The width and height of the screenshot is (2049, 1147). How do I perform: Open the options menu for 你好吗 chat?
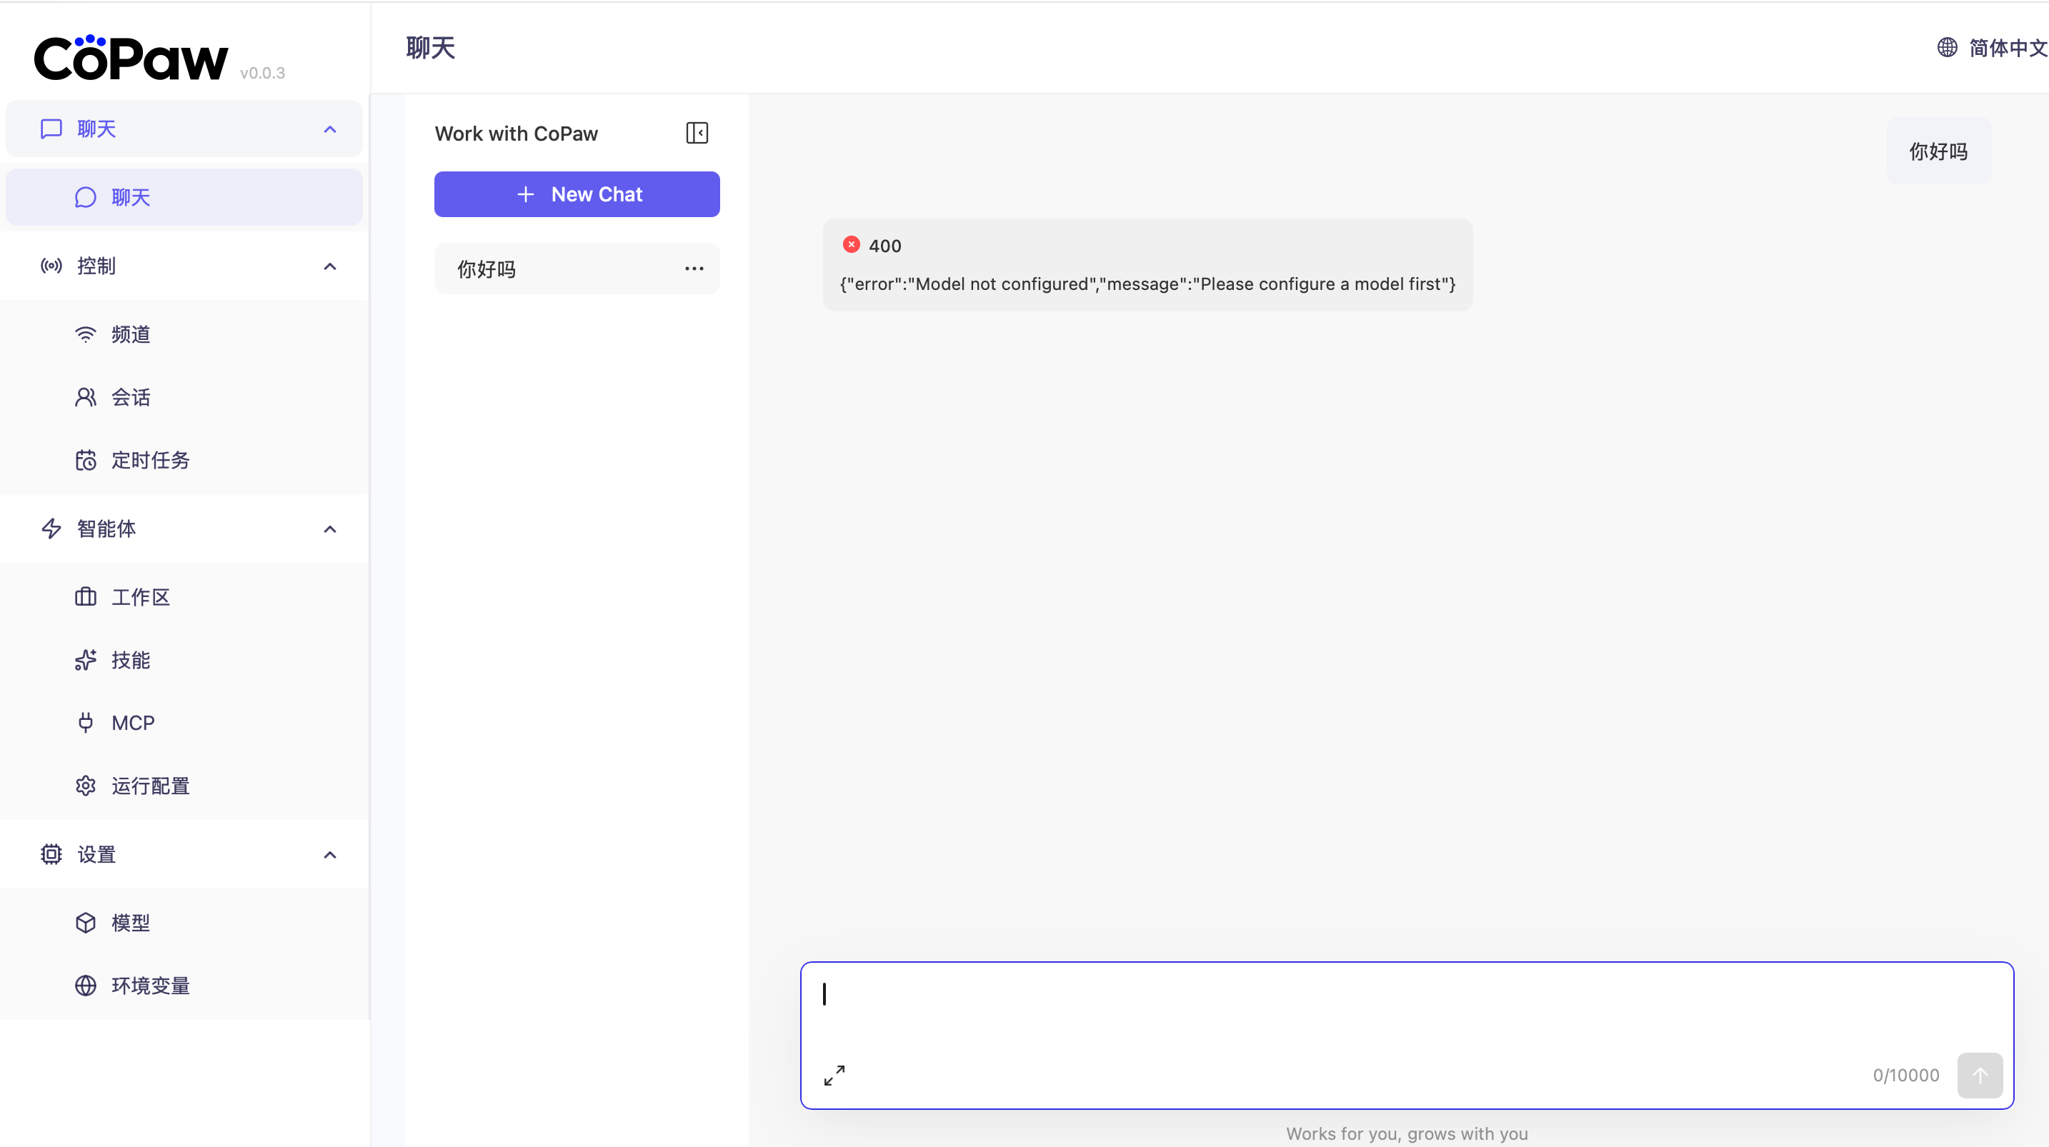694,269
